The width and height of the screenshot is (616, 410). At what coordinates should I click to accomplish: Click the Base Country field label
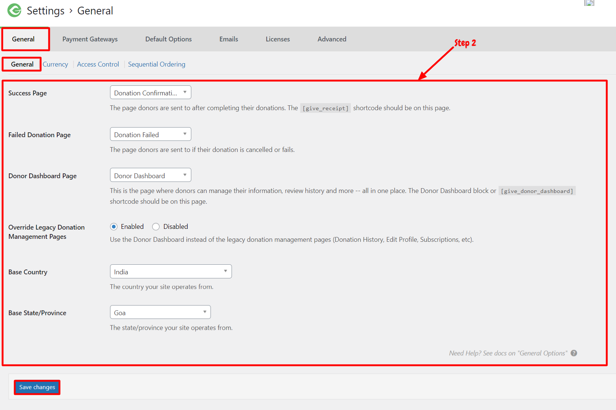pyautogui.click(x=28, y=272)
